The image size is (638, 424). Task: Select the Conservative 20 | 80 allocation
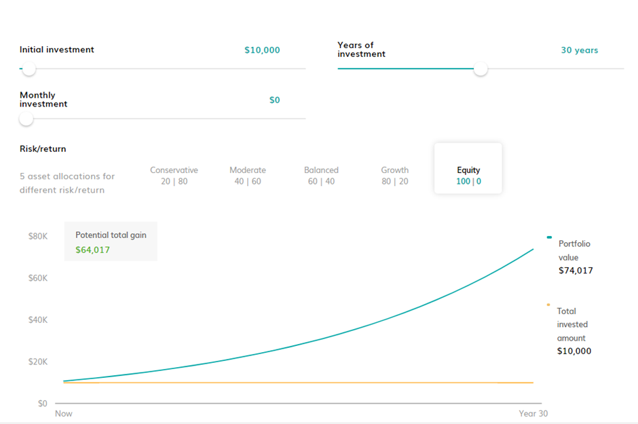(x=174, y=176)
